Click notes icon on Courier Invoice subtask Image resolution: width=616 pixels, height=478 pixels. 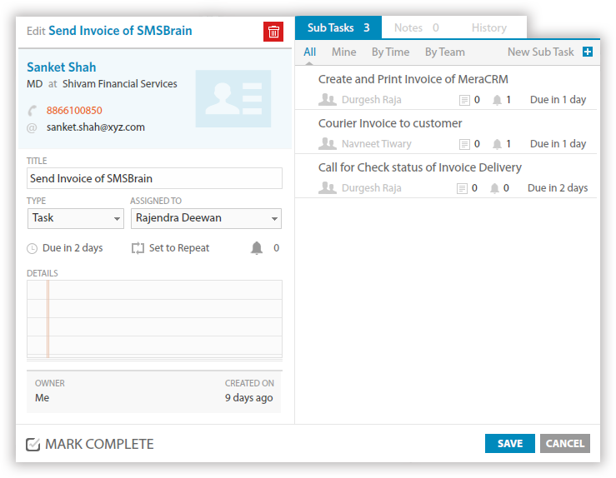[464, 144]
